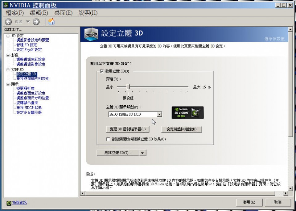
Task: Click the 3D glasses header icon
Action: tap(92, 34)
